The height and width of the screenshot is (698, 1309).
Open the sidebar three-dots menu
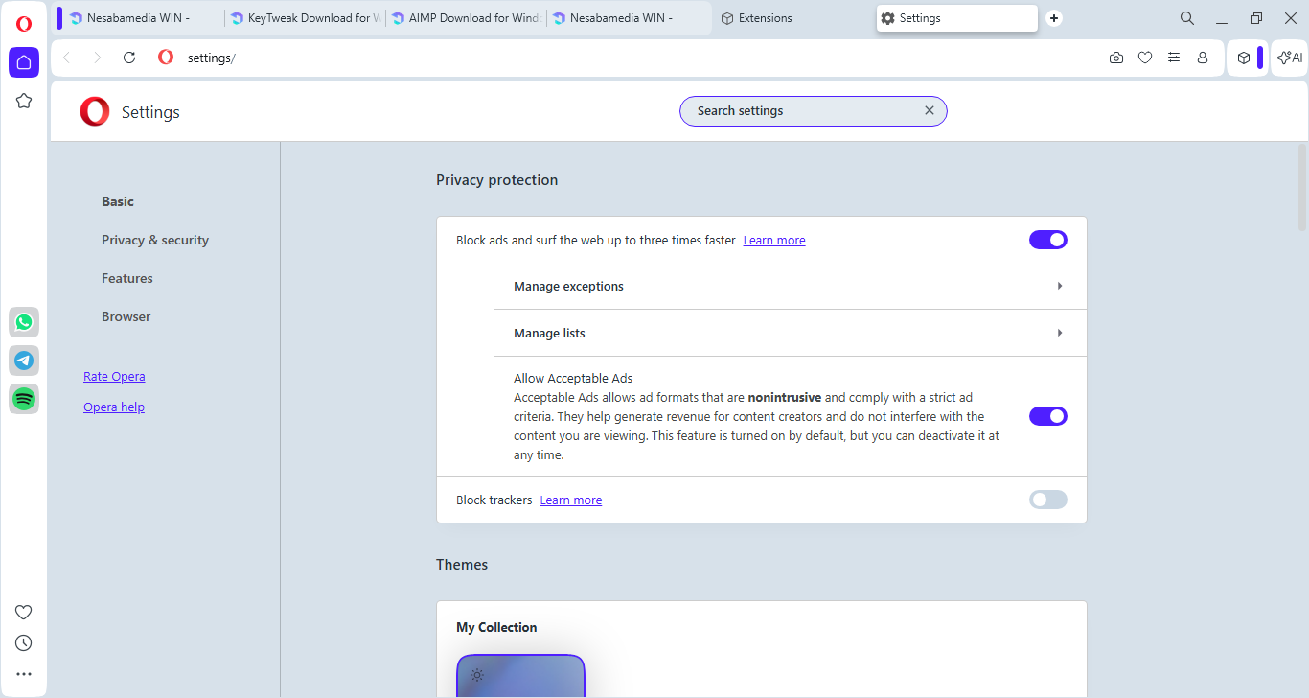(x=24, y=674)
